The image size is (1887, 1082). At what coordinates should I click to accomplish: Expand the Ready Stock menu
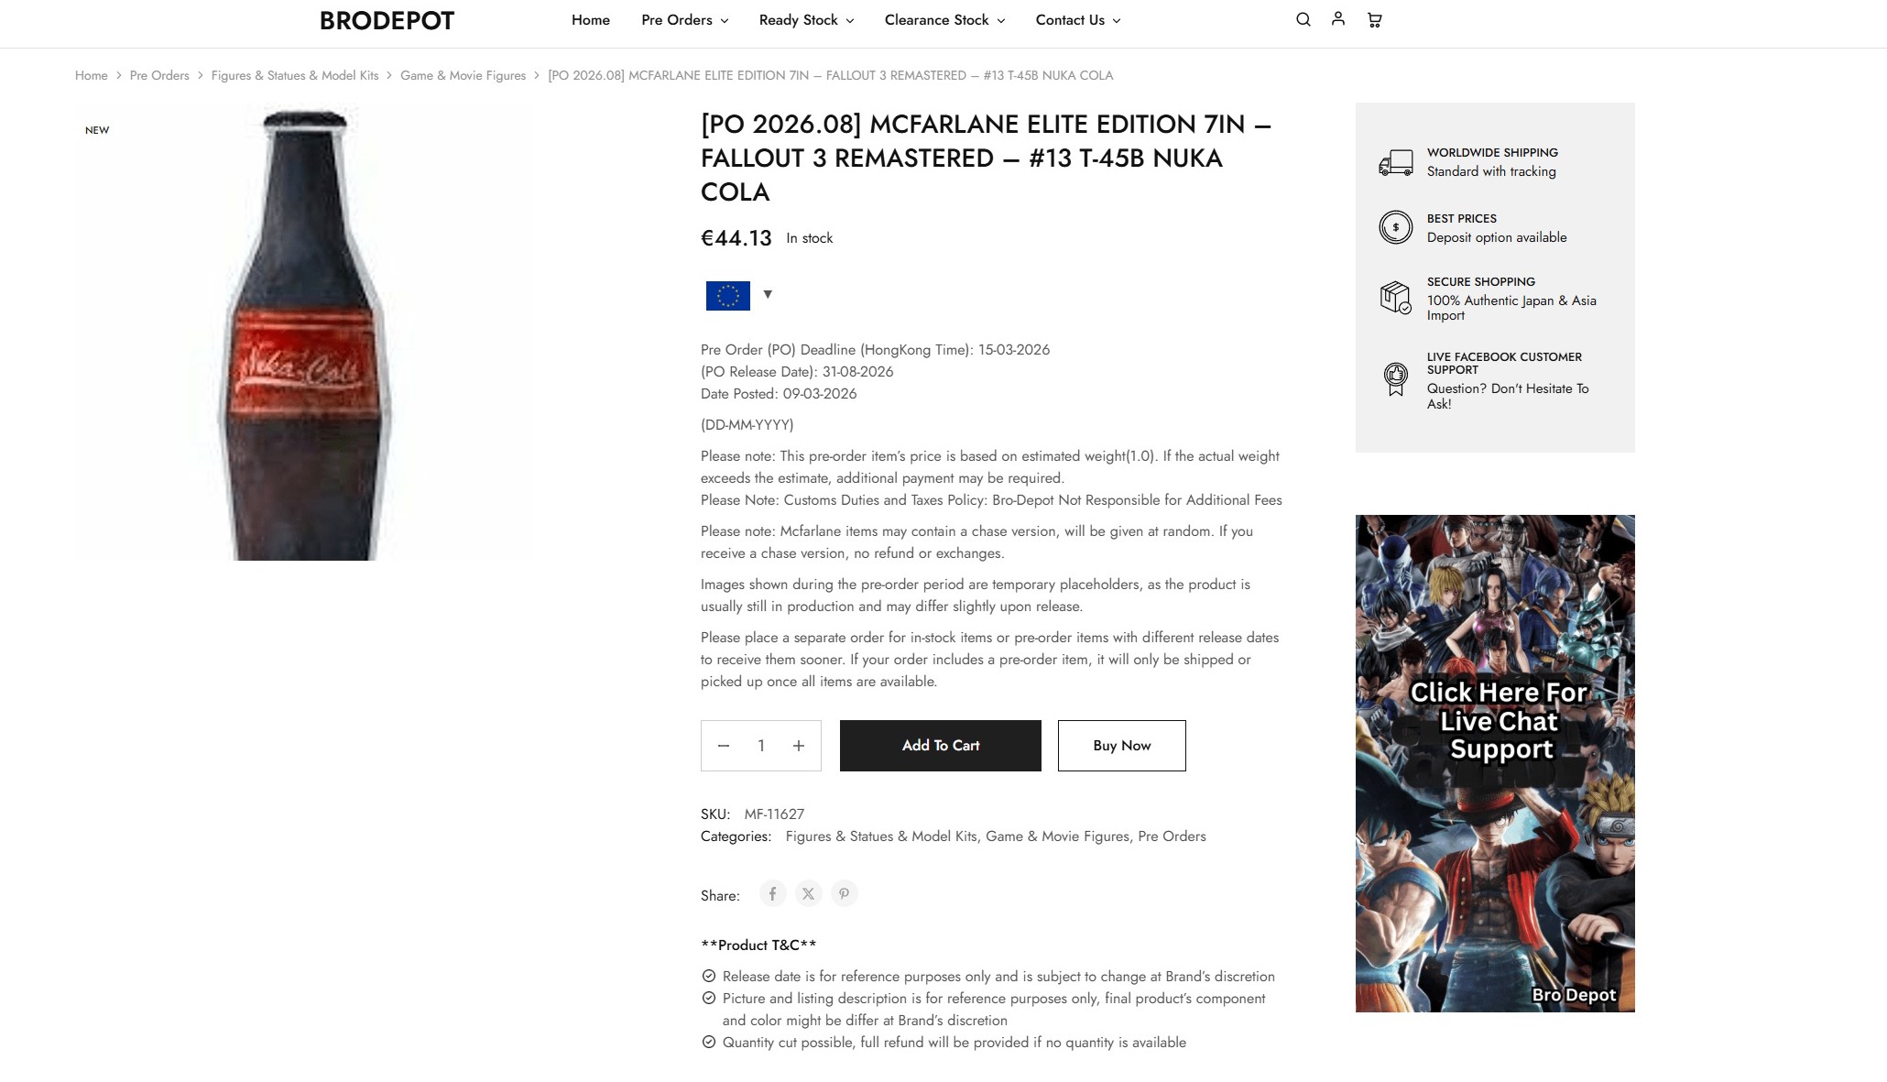(x=806, y=20)
